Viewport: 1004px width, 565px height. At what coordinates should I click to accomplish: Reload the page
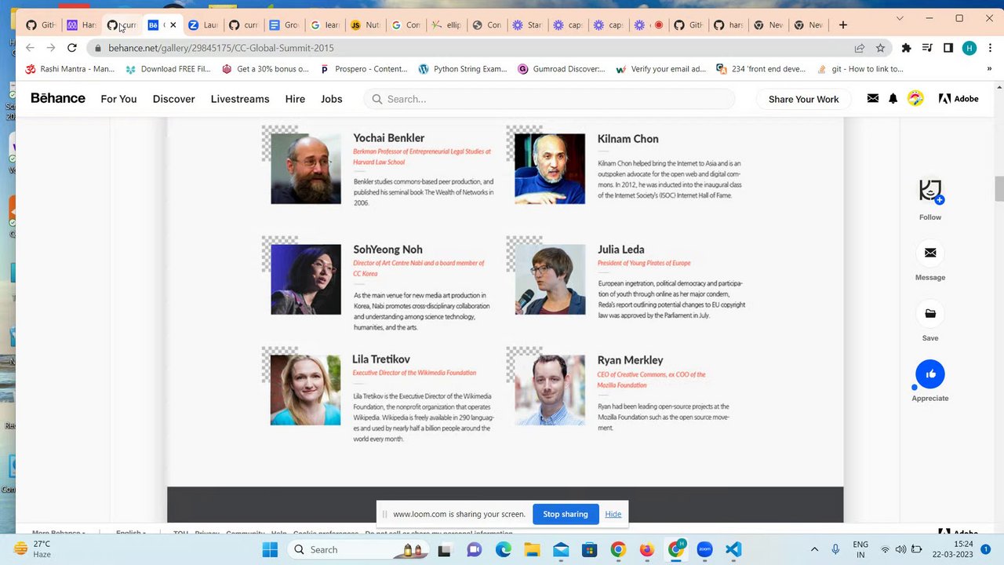coord(71,48)
